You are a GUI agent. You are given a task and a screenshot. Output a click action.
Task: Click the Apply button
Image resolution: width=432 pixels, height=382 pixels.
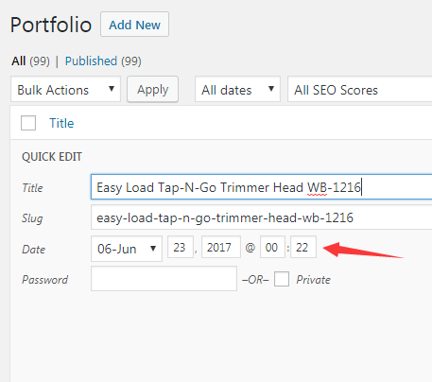pos(152,89)
